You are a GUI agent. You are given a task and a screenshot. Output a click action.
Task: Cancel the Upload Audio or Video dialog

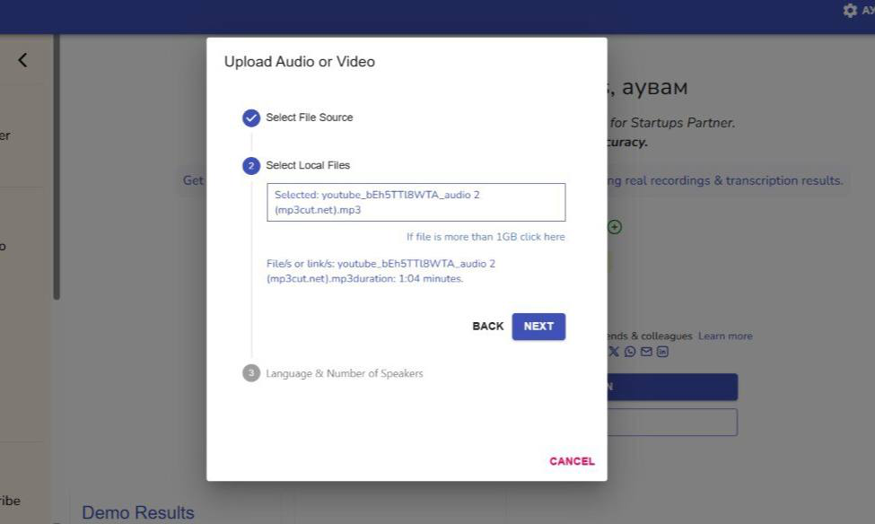(x=572, y=461)
